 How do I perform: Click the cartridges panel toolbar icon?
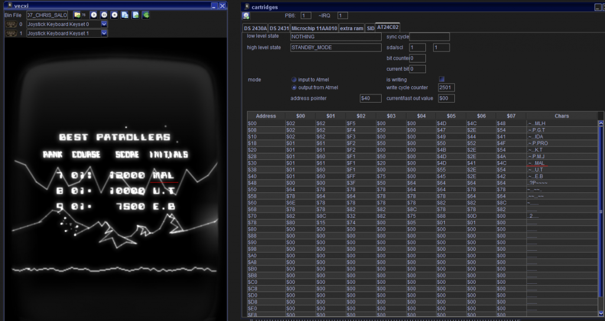tap(246, 15)
